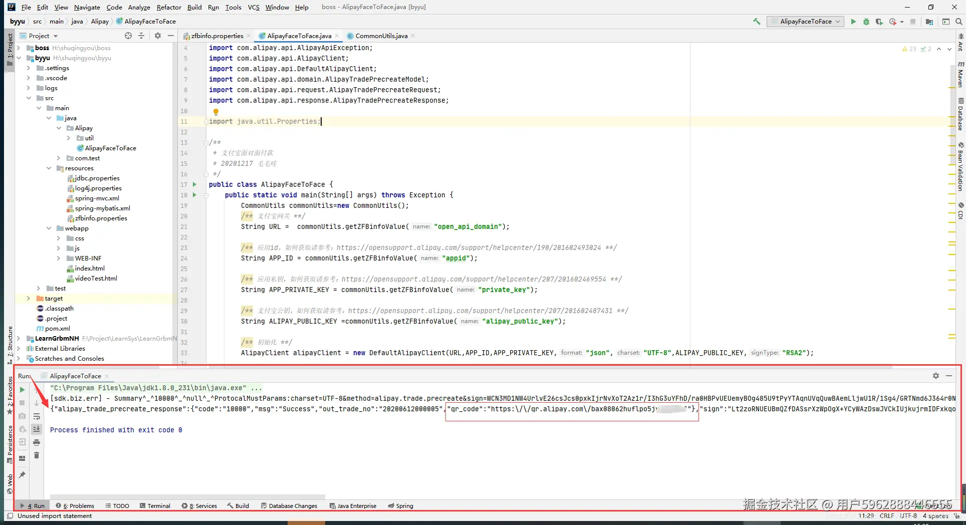
Task: Start debugging with the green bug icon
Action: pyautogui.click(x=866, y=22)
